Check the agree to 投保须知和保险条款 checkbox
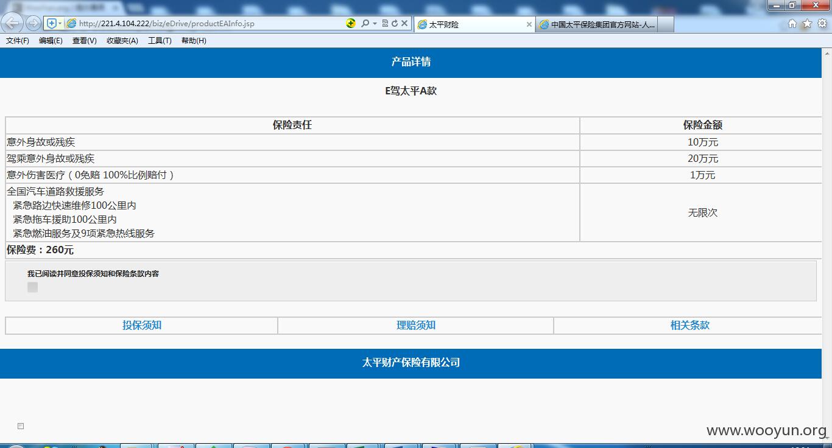The width and height of the screenshot is (832, 448). 33,287
